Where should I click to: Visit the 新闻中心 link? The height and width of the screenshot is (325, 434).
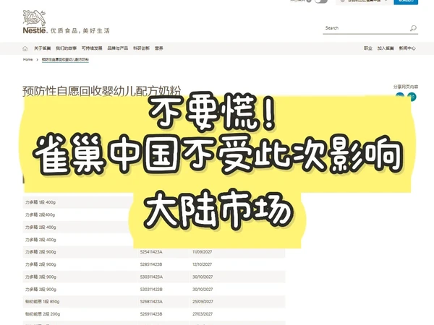tap(407, 48)
